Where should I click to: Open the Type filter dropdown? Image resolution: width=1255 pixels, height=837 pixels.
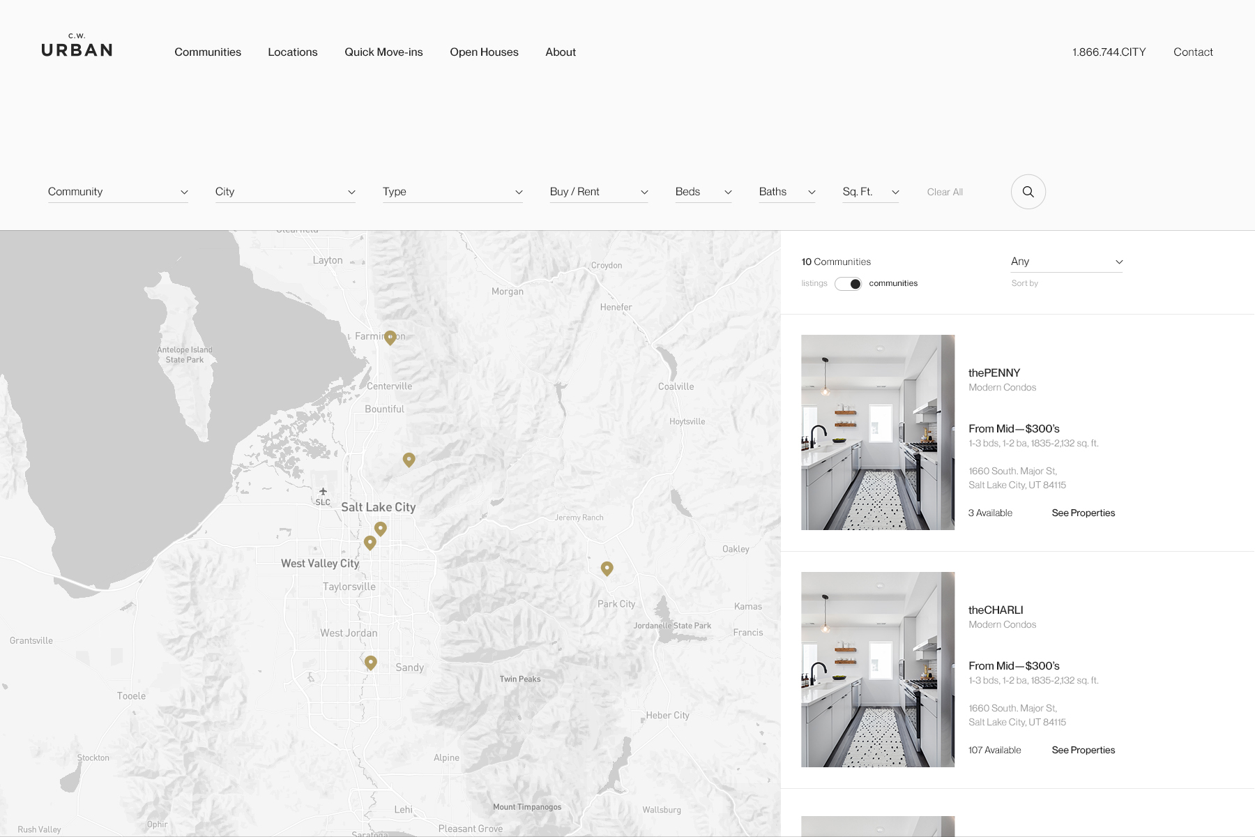(x=452, y=192)
